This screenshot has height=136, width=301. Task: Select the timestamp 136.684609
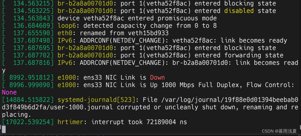point(32,26)
